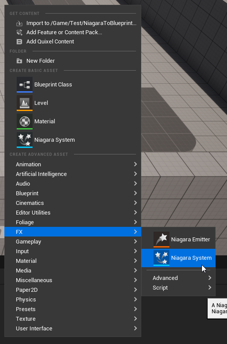Click the highlighted FX menu entry

pos(73,232)
